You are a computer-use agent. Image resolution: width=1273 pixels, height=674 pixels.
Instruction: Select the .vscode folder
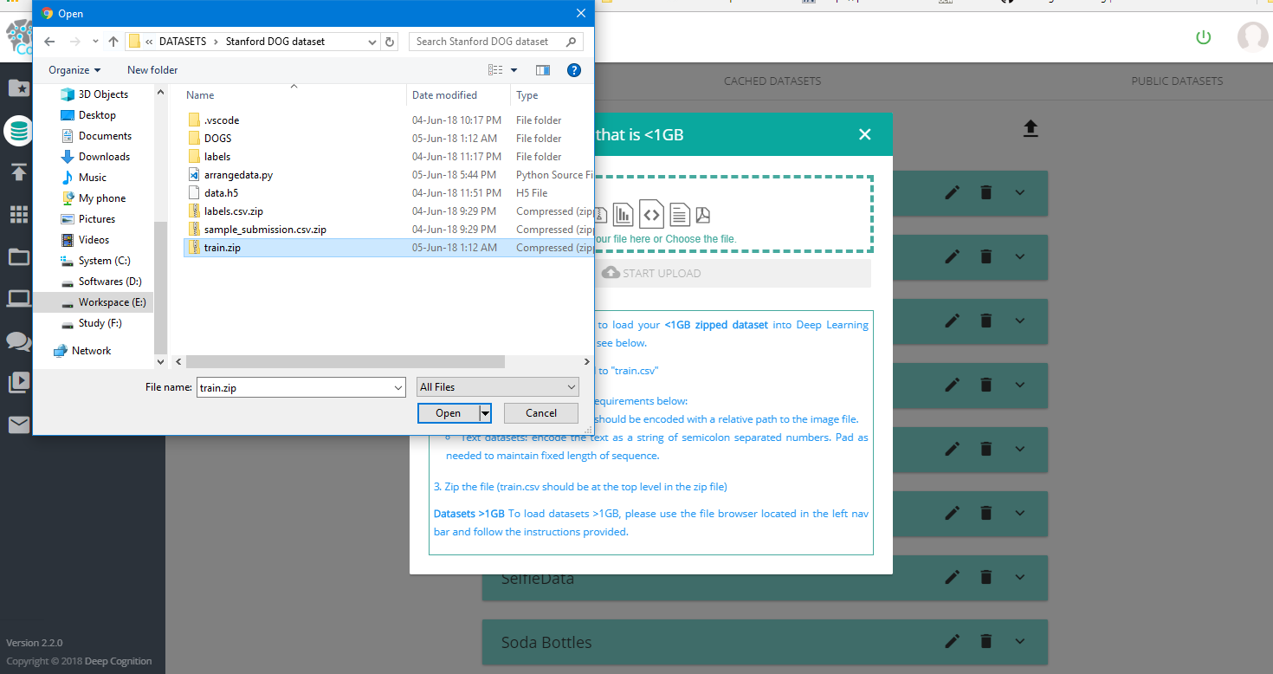point(222,120)
